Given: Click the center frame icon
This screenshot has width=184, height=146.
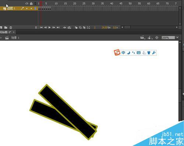Looking at the screenshot, I should [x=64, y=28].
